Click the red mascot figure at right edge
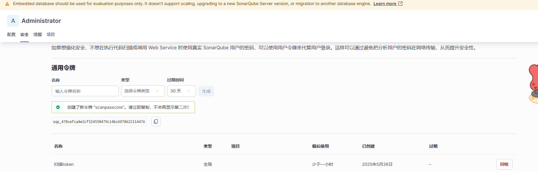Screen dimensions: 538x172 click(534, 84)
